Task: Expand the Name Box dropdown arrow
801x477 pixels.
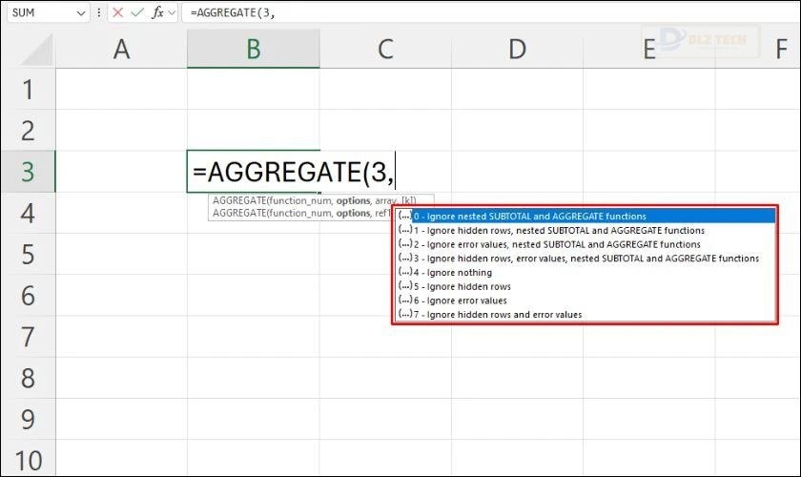Action: point(81,13)
